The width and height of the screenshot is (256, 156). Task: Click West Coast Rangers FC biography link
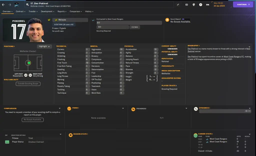pyautogui.click(x=234, y=57)
